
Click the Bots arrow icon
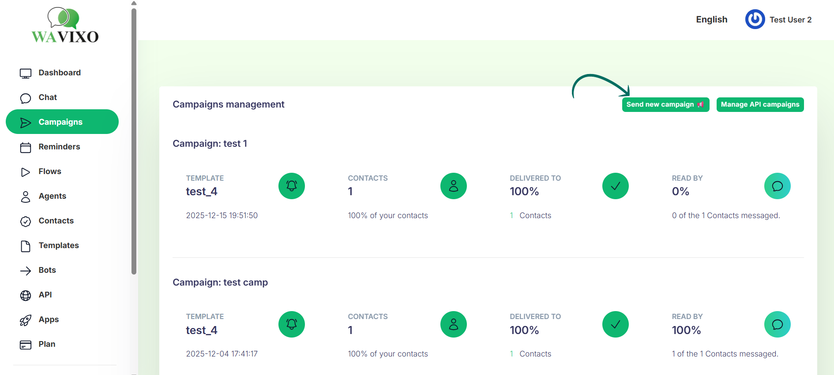pyautogui.click(x=26, y=271)
